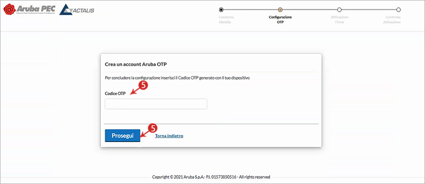The width and height of the screenshot is (425, 184).
Task: Follow the Torna indietro link
Action: click(x=169, y=136)
